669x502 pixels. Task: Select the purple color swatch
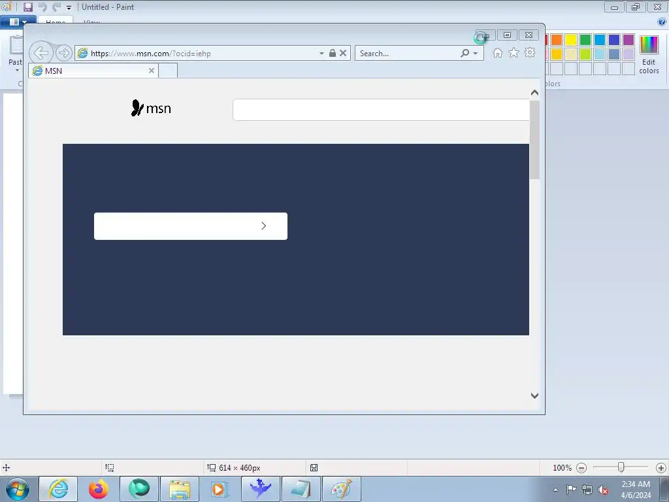pos(628,40)
